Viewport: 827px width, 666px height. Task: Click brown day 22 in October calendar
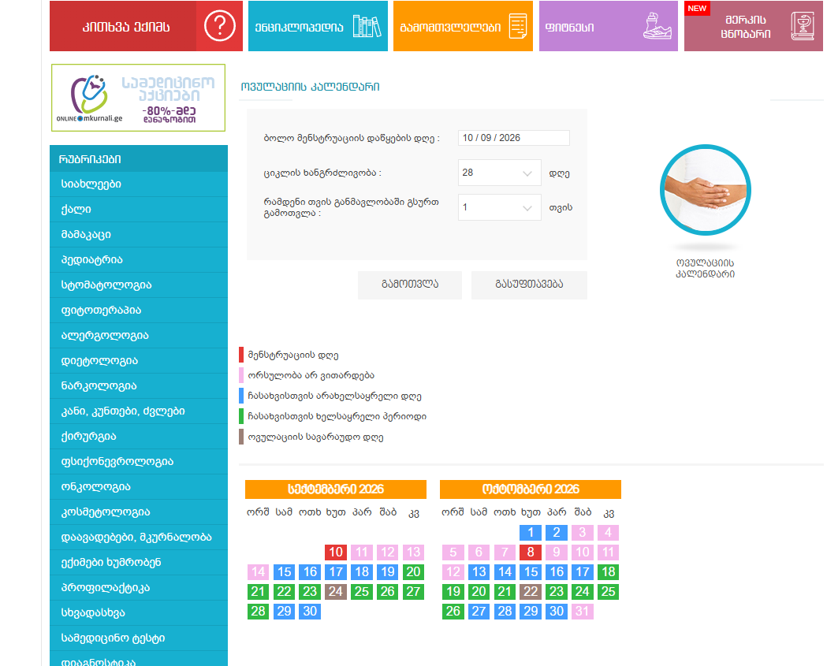(x=531, y=592)
